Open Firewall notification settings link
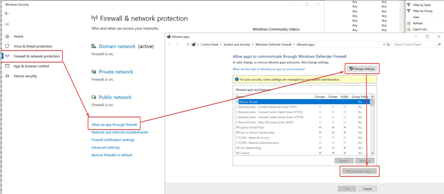Screen dimensions: 444x194 click(x=113, y=140)
